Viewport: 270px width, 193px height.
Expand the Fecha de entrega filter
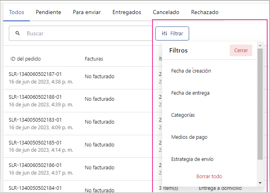point(190,93)
